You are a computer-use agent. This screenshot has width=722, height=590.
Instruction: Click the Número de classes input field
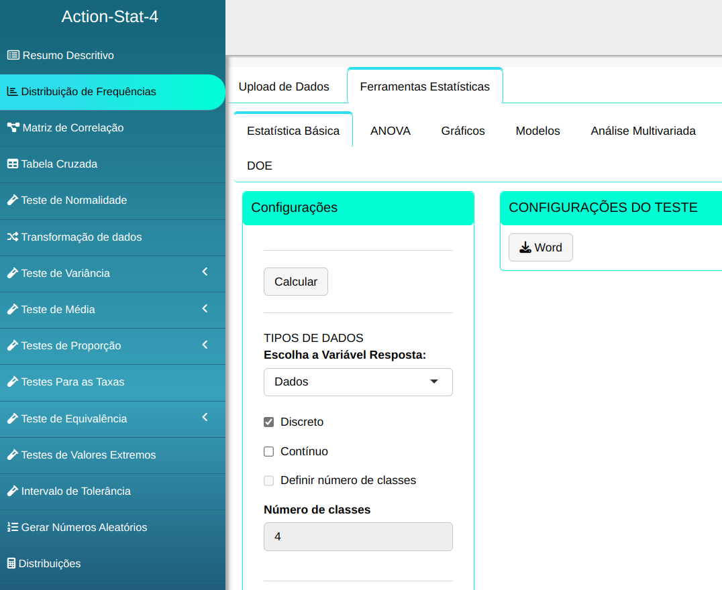(x=358, y=537)
